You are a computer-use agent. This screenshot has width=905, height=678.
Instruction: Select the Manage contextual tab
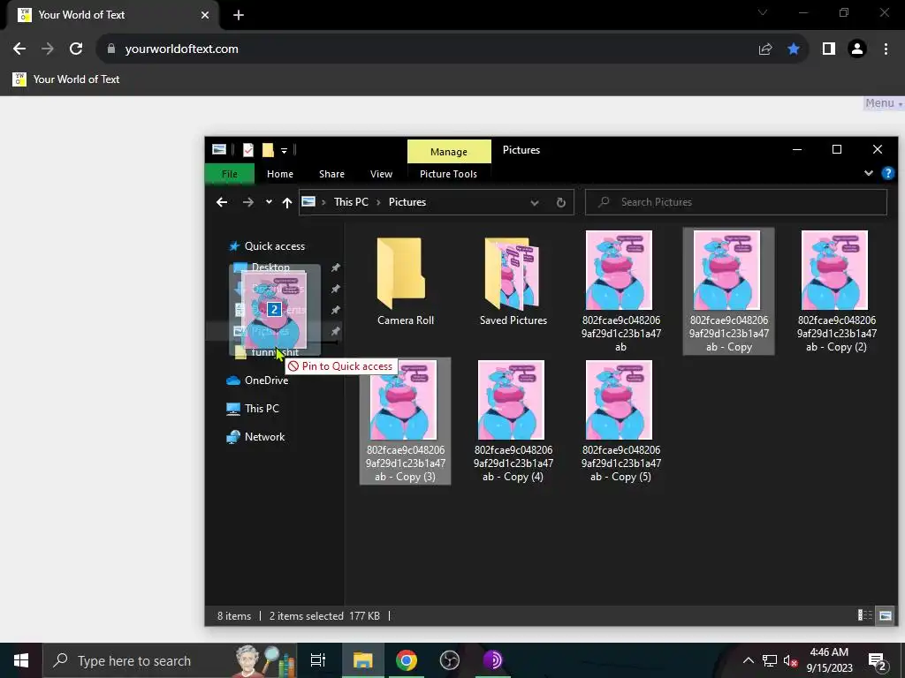pyautogui.click(x=448, y=152)
